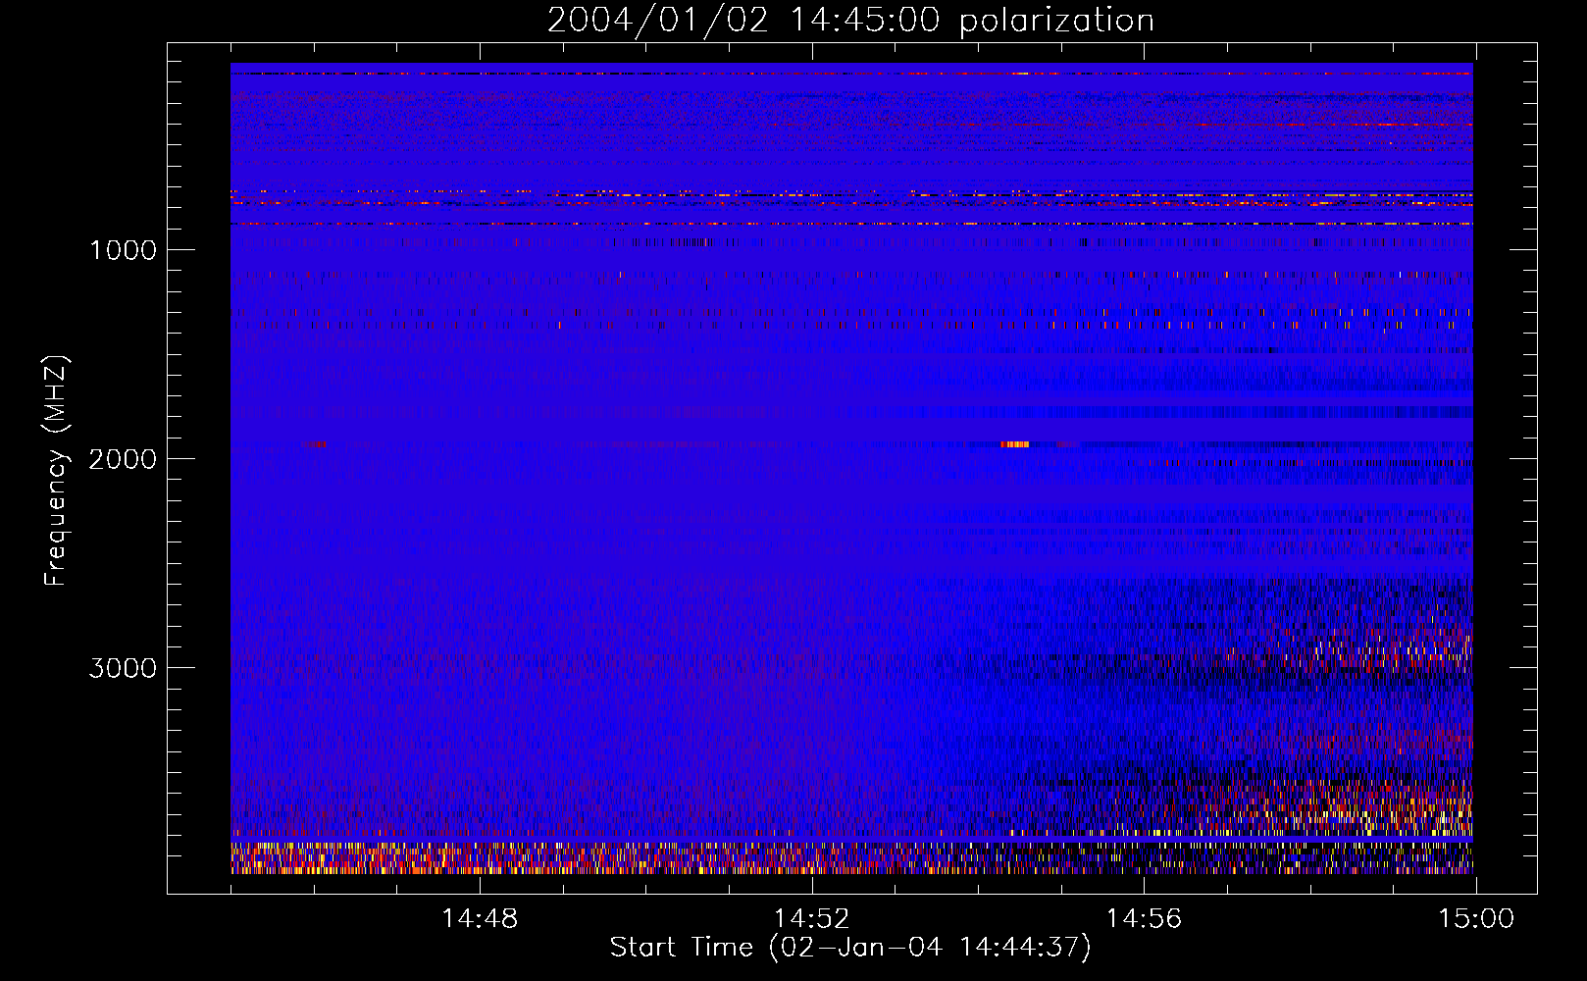Viewport: 1587px width, 981px height.
Task: Click the '15:00' time axis label
Action: coord(1476,919)
